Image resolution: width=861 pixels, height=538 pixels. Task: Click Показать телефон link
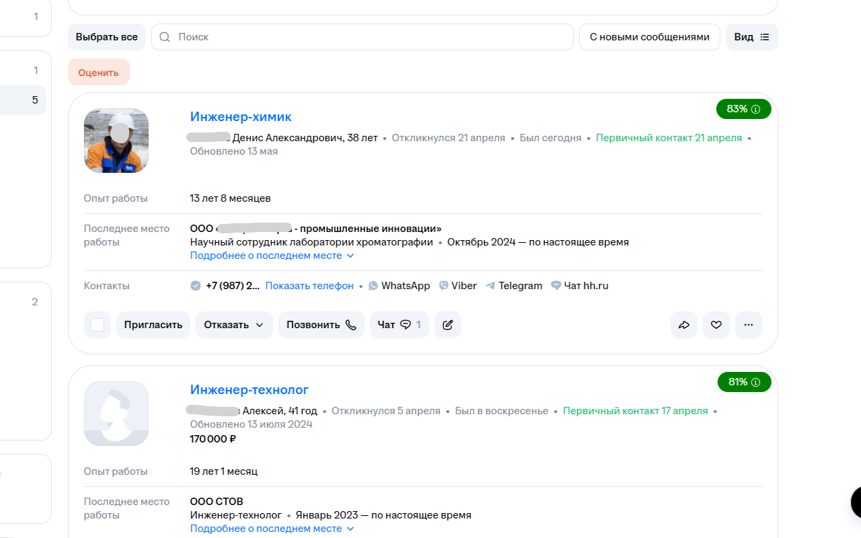pyautogui.click(x=309, y=286)
